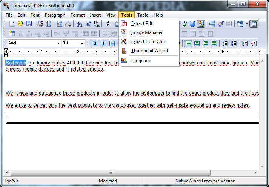The height and width of the screenshot is (187, 269).
Task: Open a file using the yellow folder icon
Action: pos(20,24)
